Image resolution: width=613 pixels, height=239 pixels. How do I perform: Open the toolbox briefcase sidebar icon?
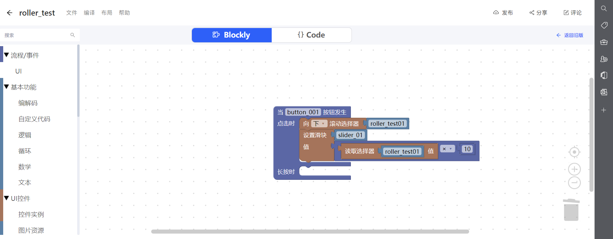(x=604, y=42)
